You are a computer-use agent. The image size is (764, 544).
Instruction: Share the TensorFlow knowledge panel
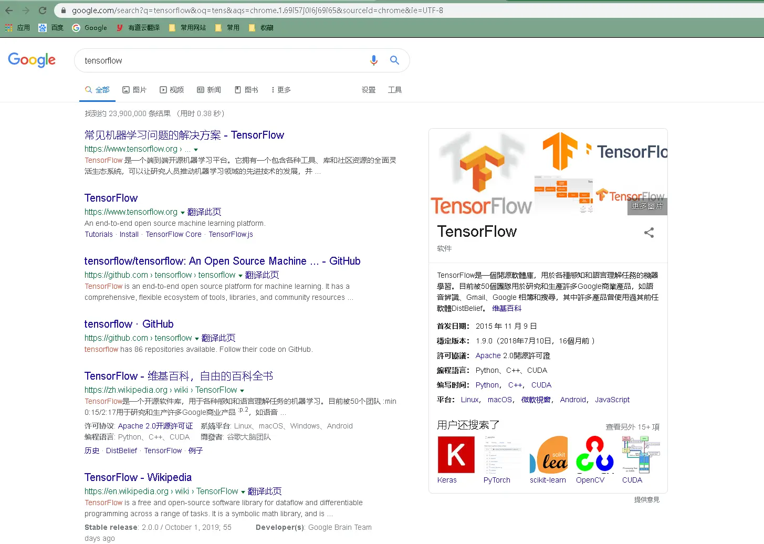pos(649,233)
